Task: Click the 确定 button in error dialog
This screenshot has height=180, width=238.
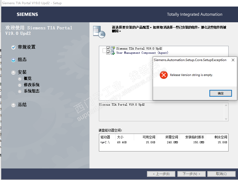Action: coord(220,93)
